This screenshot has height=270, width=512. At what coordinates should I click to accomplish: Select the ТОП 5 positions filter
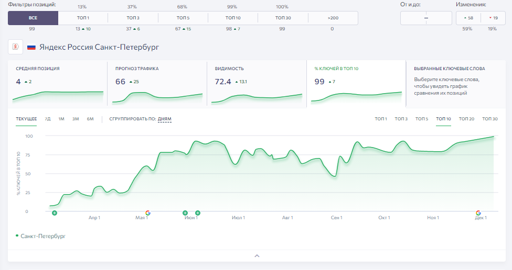pyautogui.click(x=183, y=18)
